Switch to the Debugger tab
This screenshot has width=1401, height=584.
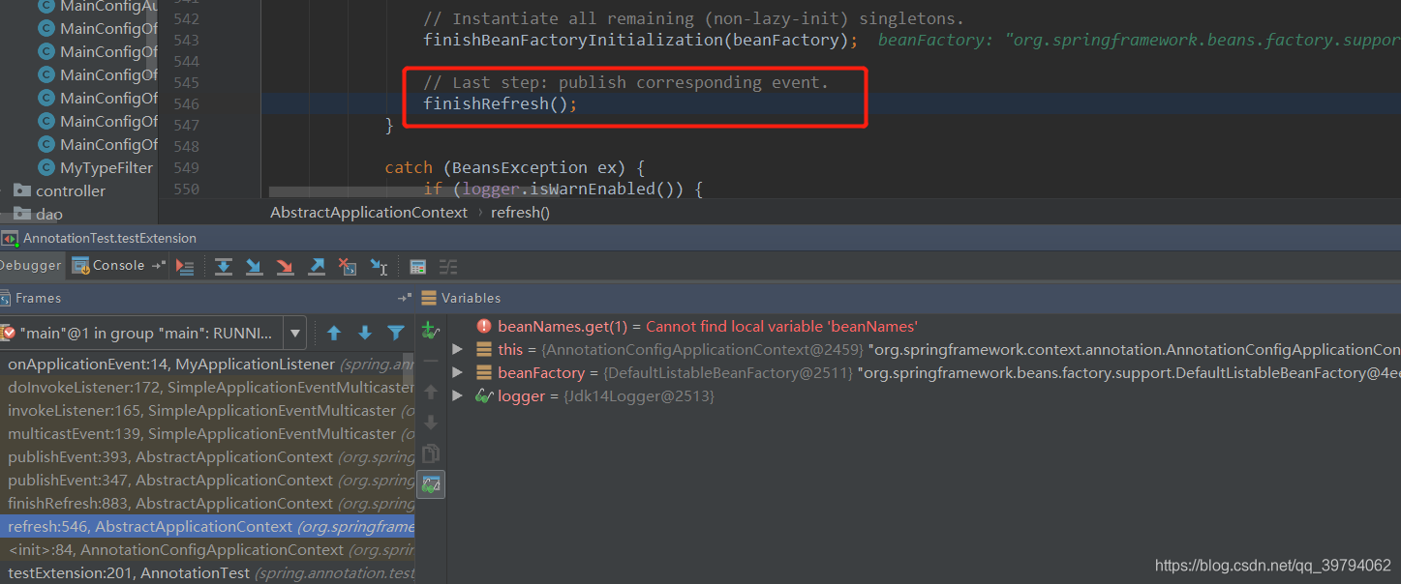click(x=30, y=266)
